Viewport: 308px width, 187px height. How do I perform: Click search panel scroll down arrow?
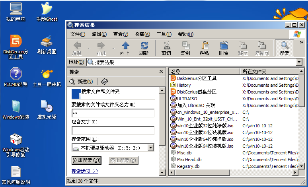(x=162, y=172)
